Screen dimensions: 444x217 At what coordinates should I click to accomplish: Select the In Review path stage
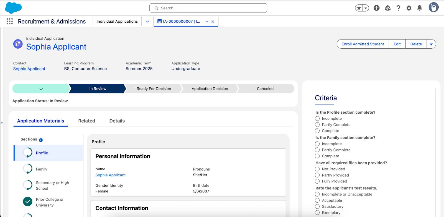[x=98, y=89]
